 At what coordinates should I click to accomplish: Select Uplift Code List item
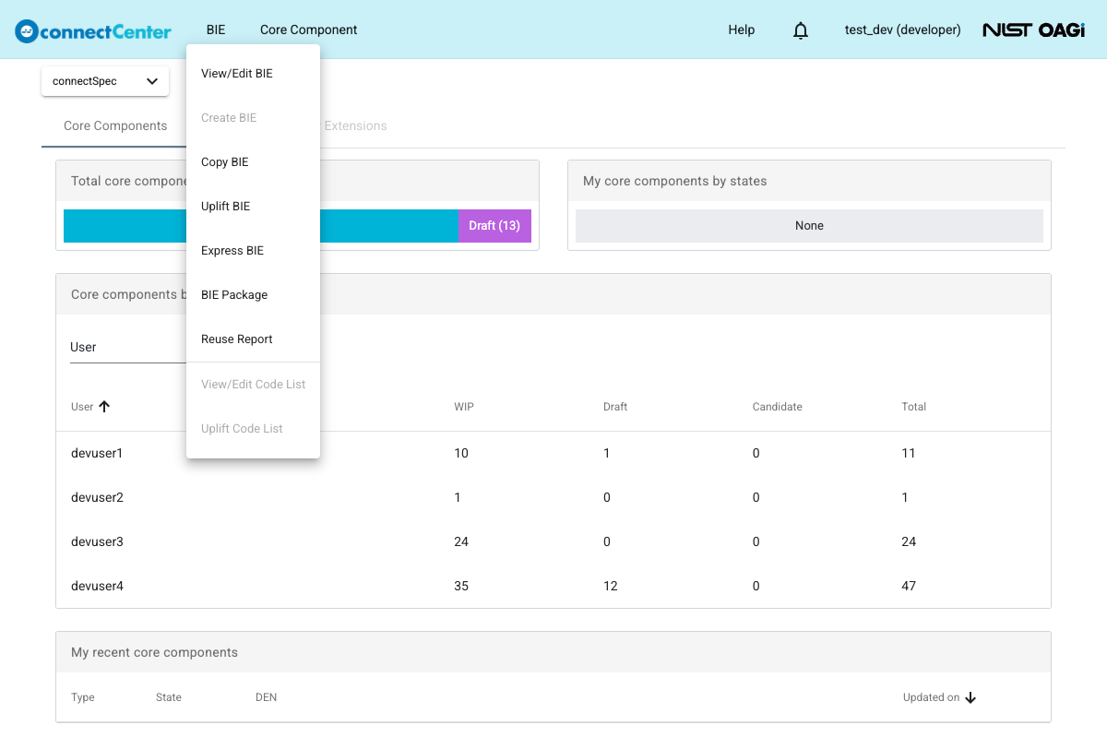pos(253,429)
